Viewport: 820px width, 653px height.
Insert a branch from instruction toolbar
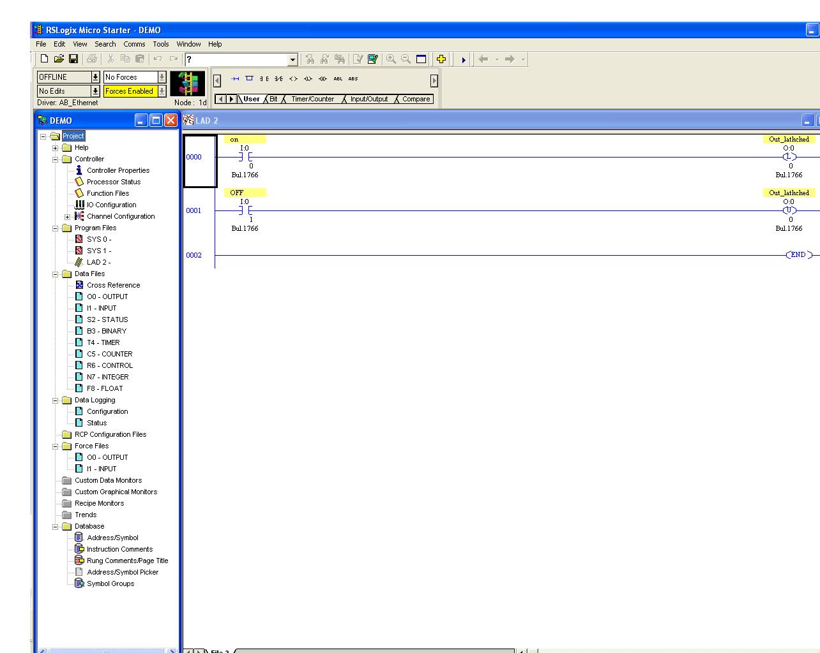point(250,79)
